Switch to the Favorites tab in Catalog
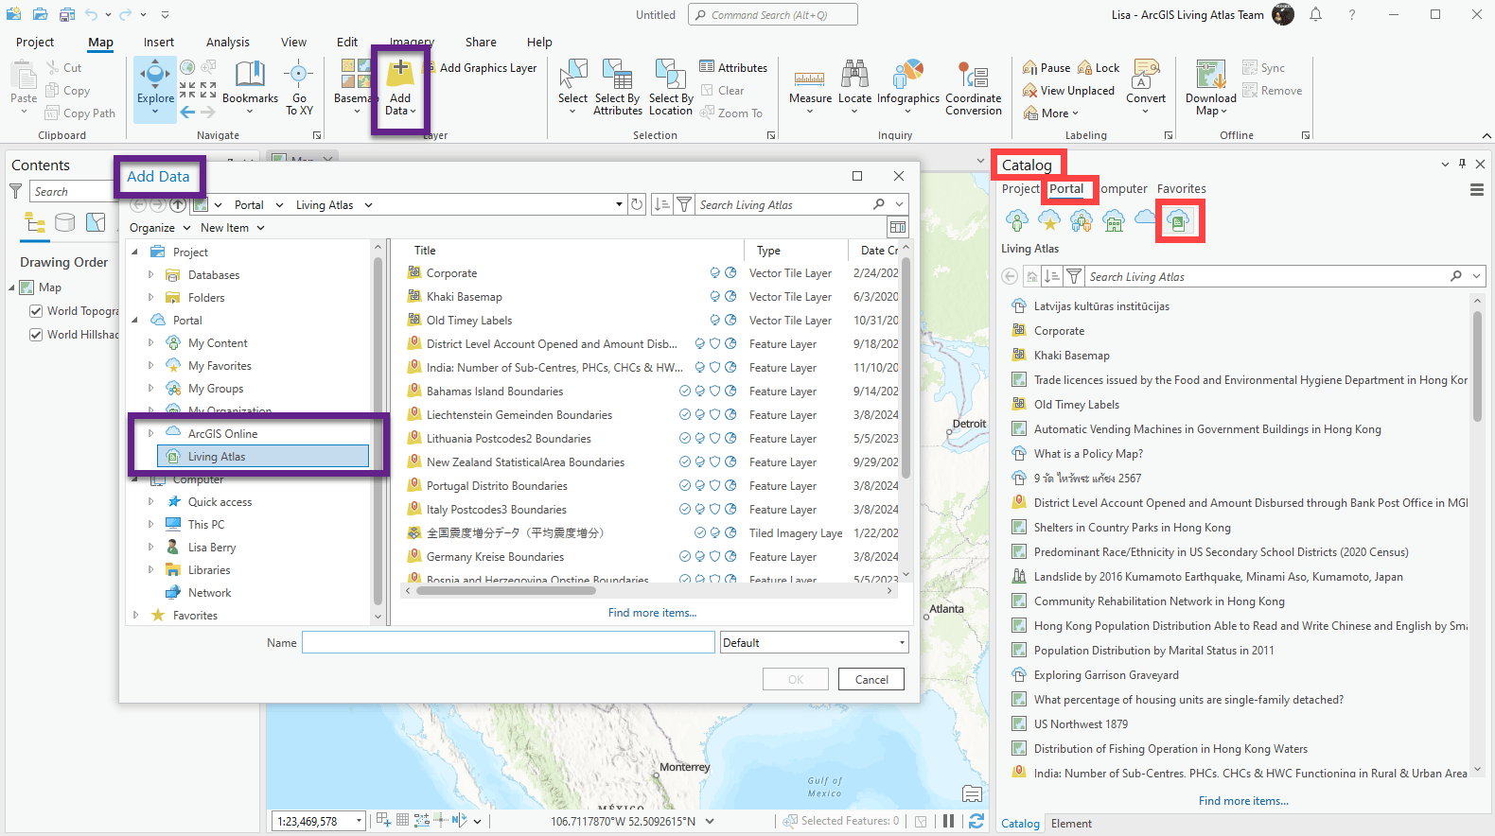The width and height of the screenshot is (1495, 836). pyautogui.click(x=1182, y=189)
